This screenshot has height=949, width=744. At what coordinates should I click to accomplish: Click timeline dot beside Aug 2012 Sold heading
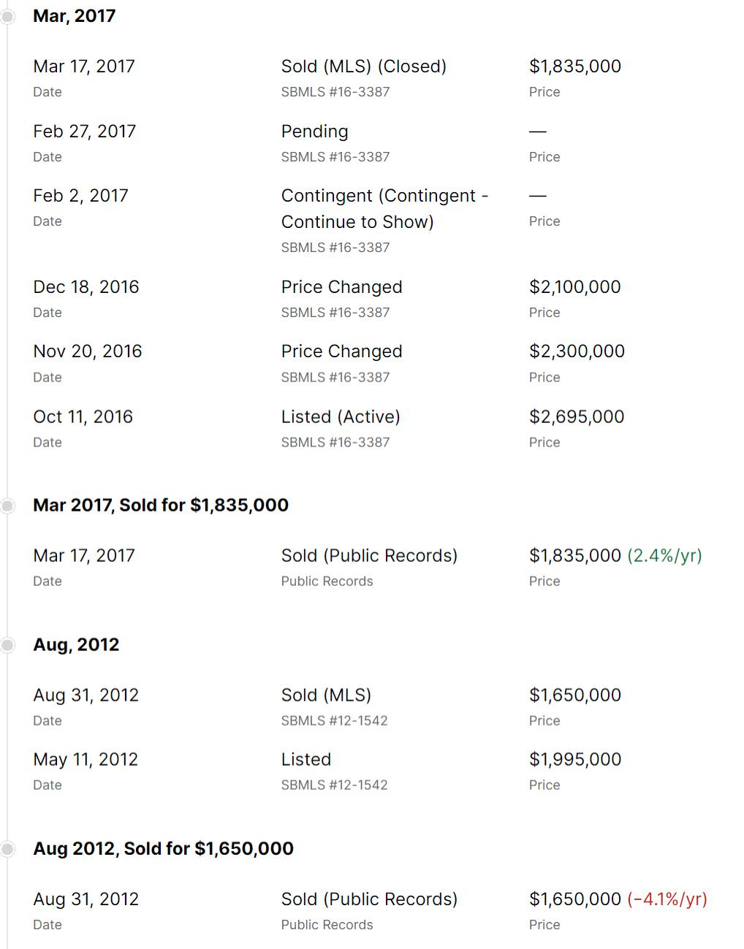pos(7,849)
